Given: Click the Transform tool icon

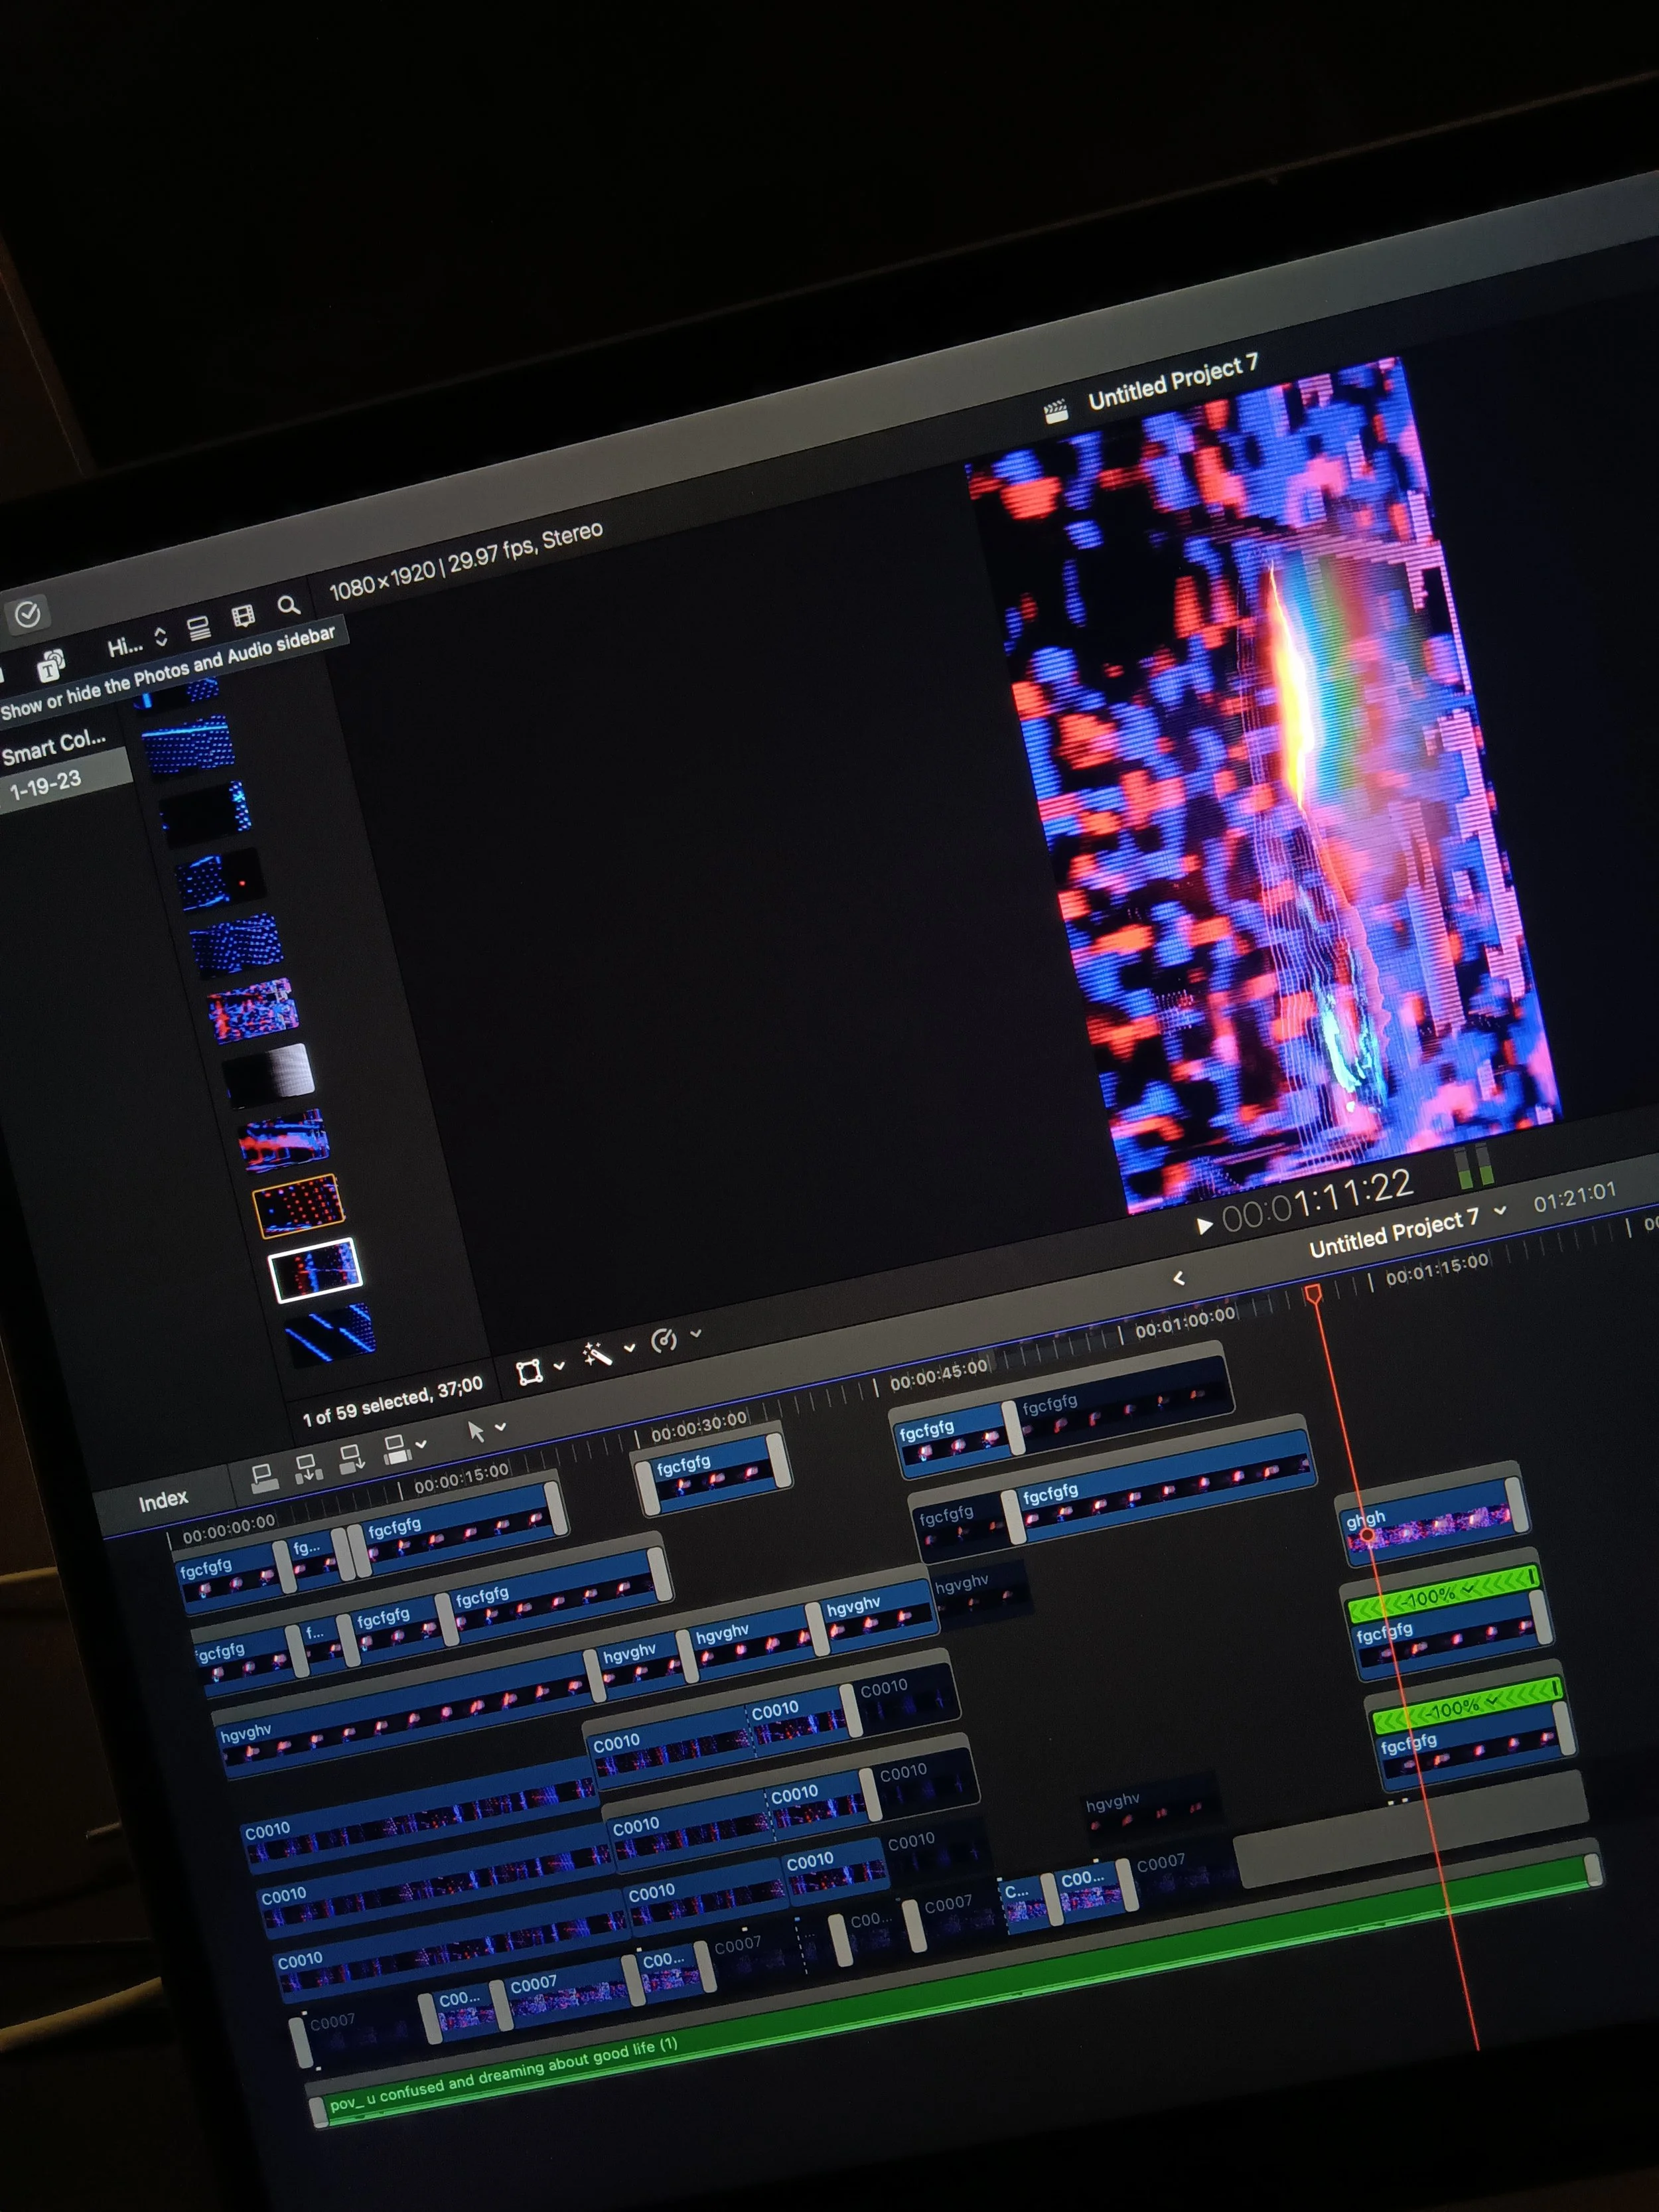Looking at the screenshot, I should 530,1372.
